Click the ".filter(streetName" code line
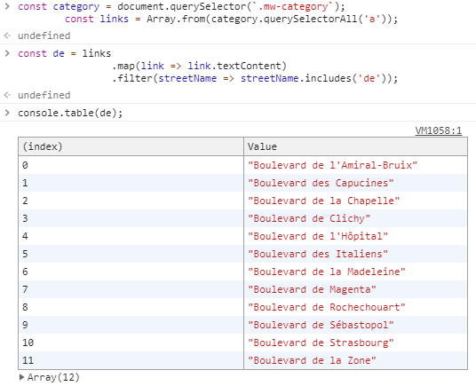 click(x=255, y=79)
